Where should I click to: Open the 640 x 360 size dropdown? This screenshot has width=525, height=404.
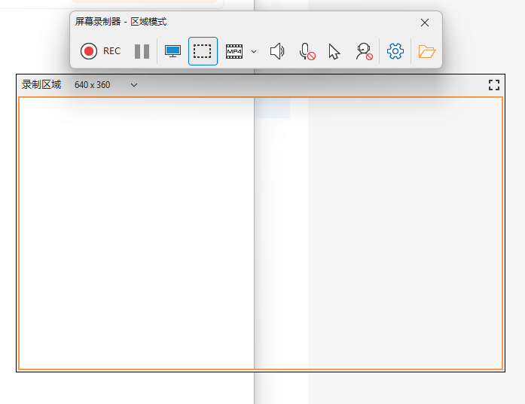[105, 85]
